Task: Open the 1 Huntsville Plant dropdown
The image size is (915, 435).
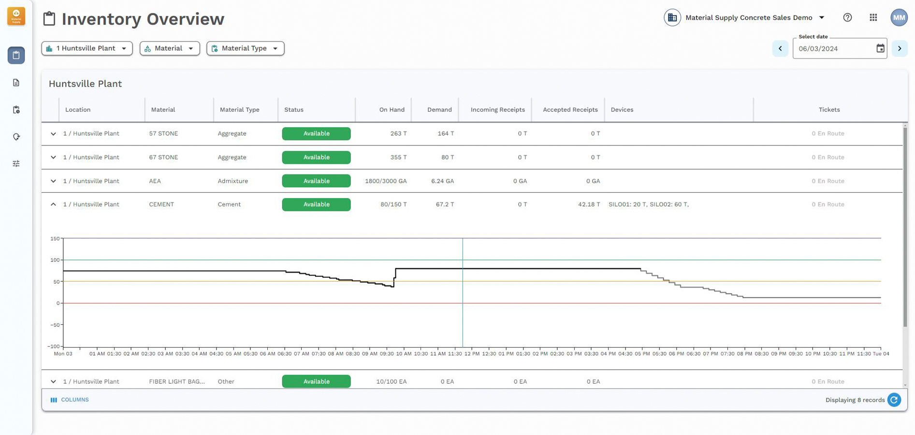Action: click(87, 48)
